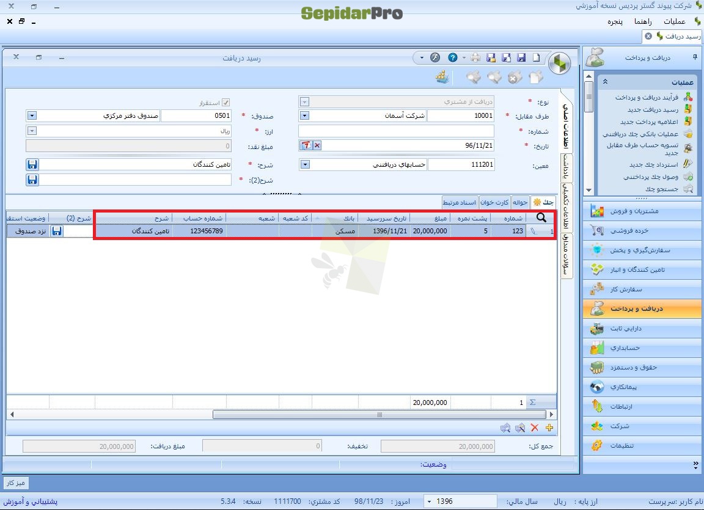Open the green Sepidar round application button
The height and width of the screenshot is (510, 704).
[x=559, y=64]
